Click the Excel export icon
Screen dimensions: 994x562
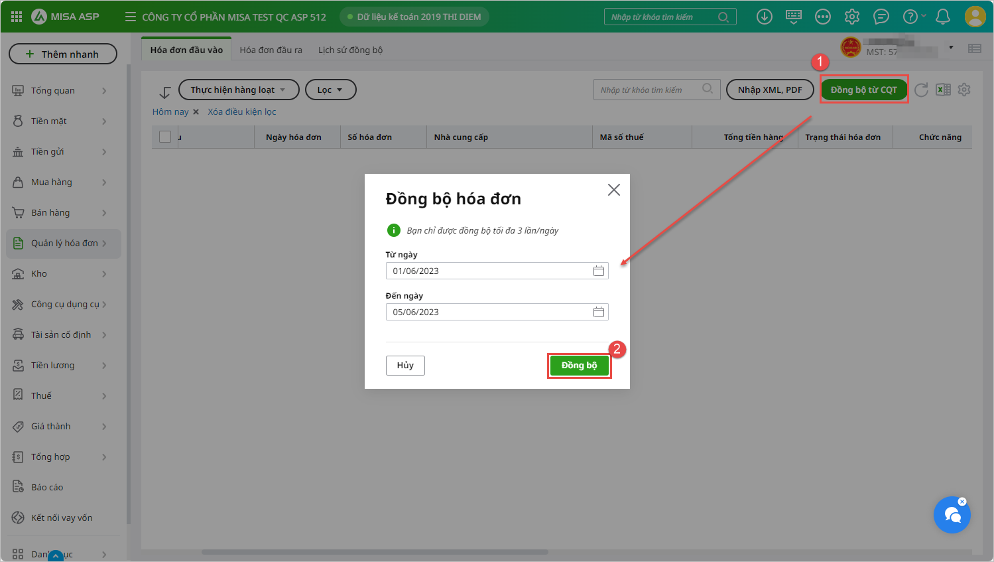pyautogui.click(x=943, y=90)
